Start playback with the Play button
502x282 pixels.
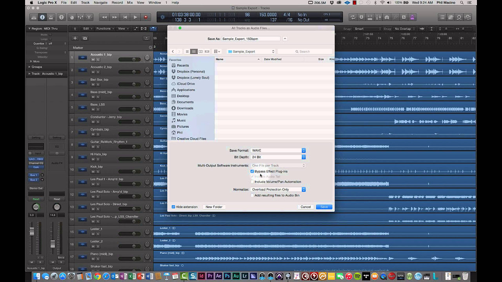coord(135,17)
